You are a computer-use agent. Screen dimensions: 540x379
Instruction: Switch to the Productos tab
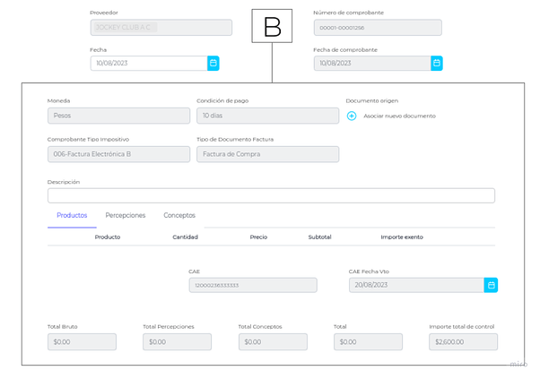click(72, 215)
